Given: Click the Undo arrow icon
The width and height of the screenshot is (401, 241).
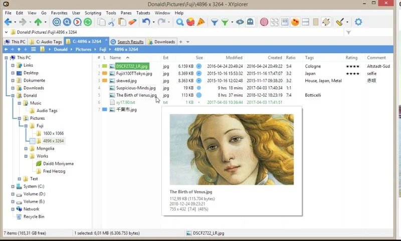Looking at the screenshot, I should coord(146,22).
